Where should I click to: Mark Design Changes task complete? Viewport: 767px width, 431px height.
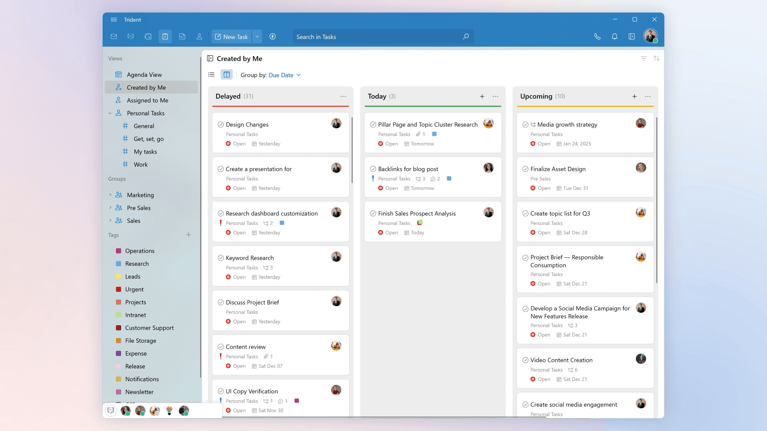pyautogui.click(x=221, y=125)
